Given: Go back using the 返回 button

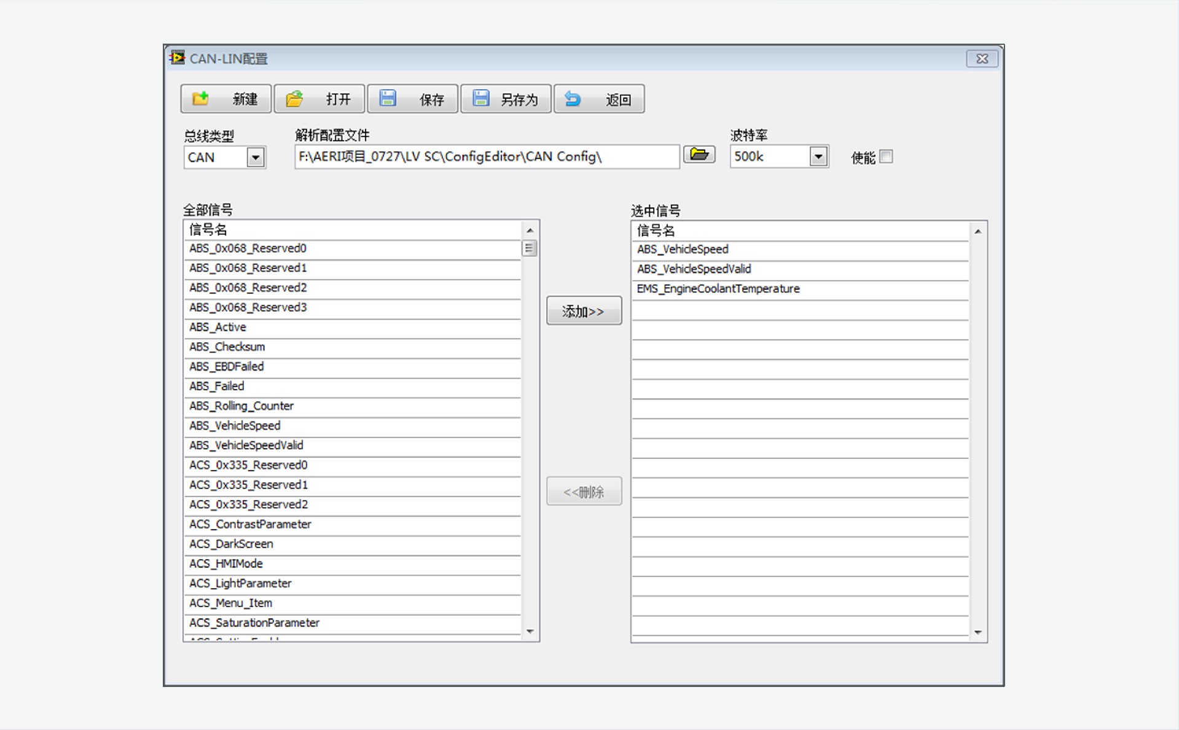Looking at the screenshot, I should (x=599, y=99).
